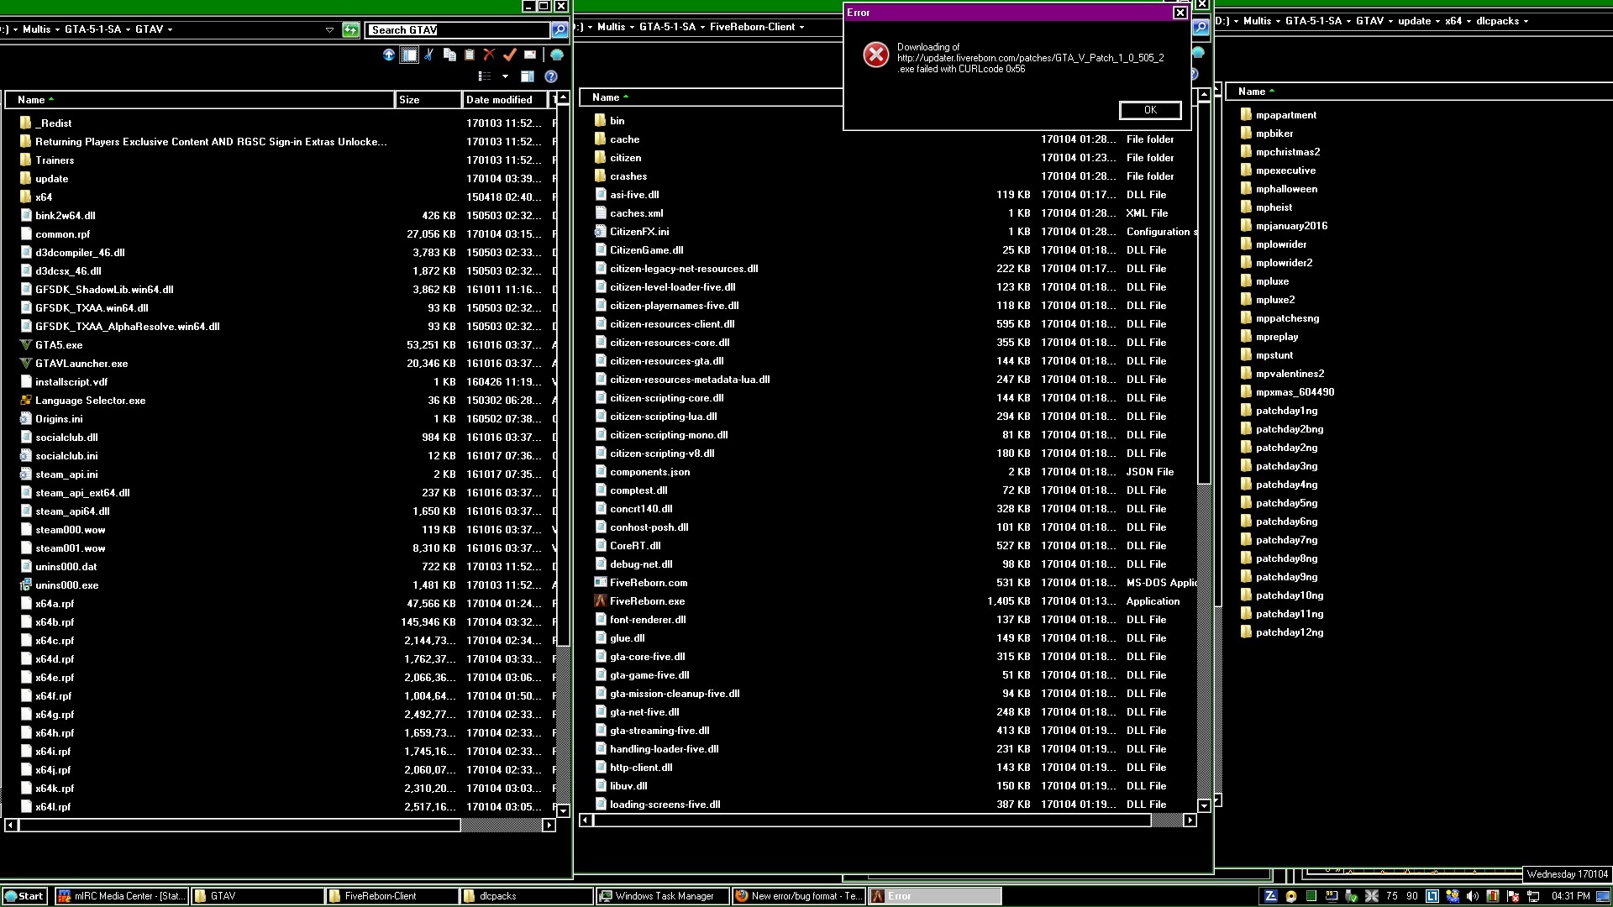Click the Cut scissors icon

pos(429,55)
